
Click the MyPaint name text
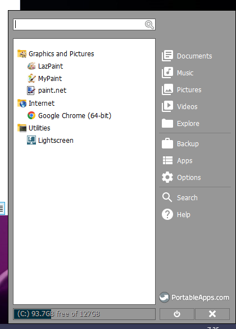click(50, 79)
